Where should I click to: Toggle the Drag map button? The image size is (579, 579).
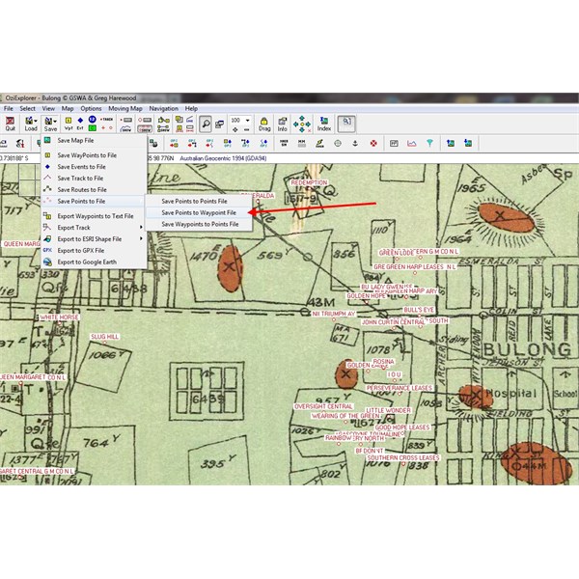tap(264, 124)
